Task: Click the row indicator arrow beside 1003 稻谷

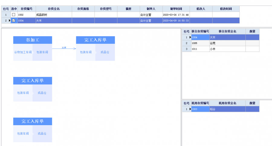Action: [x=190, y=109]
